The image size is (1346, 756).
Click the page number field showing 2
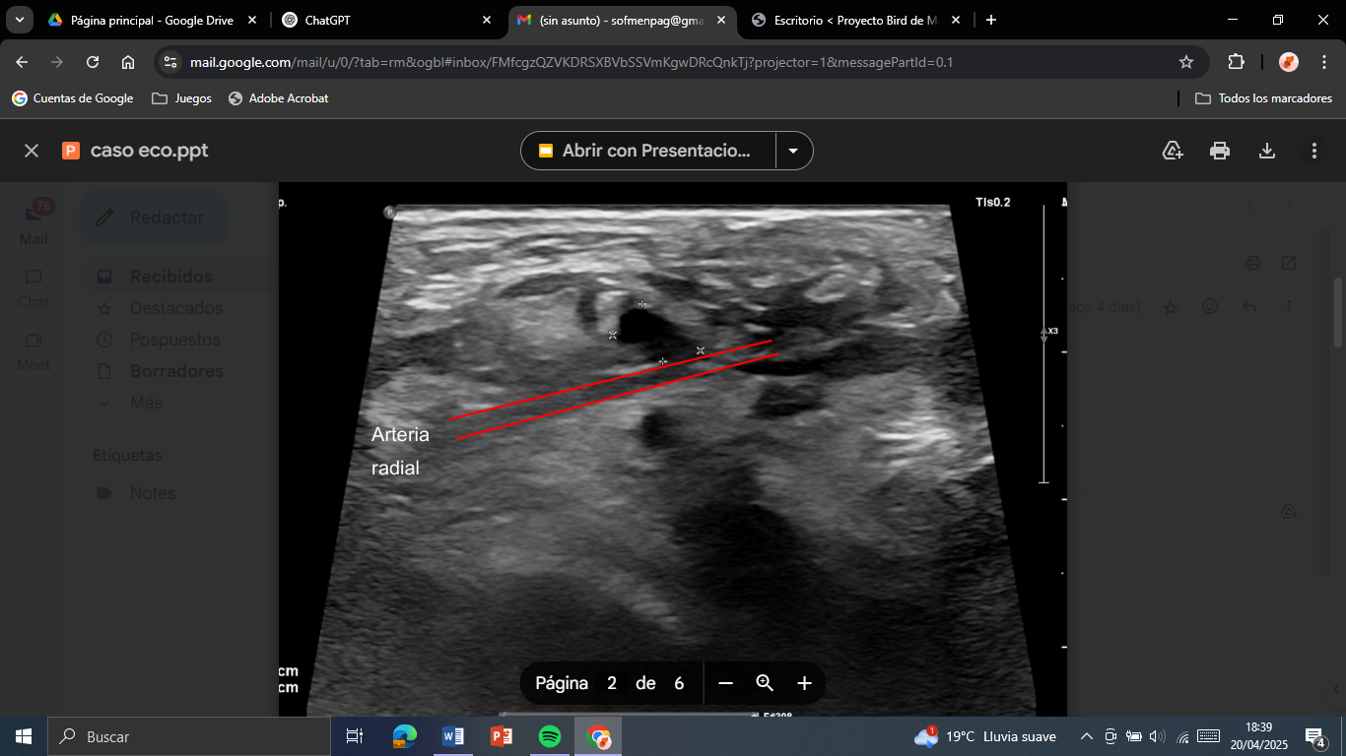coord(612,683)
